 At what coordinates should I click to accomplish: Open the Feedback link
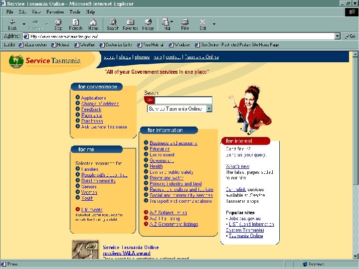[91, 109]
